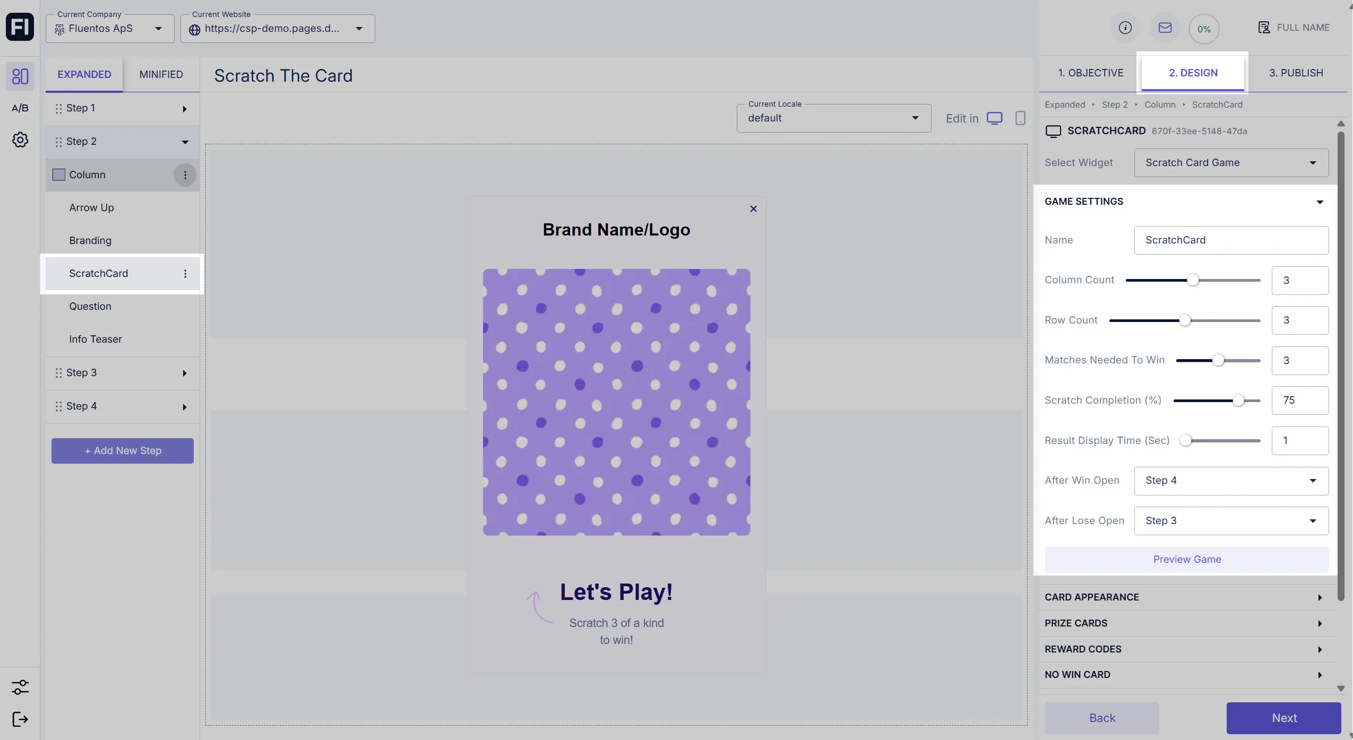Collapse Step 2 in the steps list
1353x740 pixels.
[185, 142]
